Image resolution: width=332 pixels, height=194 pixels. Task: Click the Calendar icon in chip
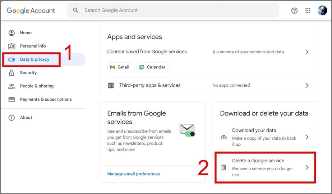[142, 67]
